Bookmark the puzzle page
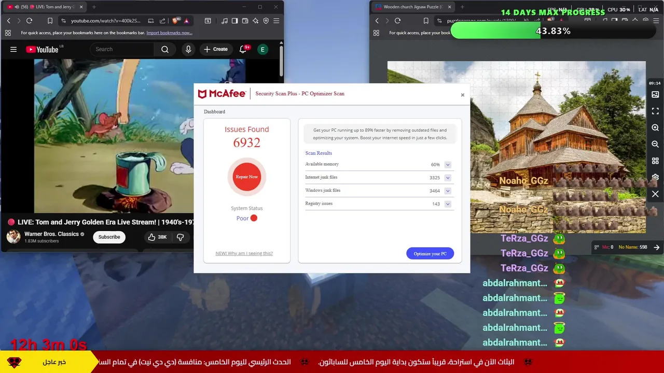The width and height of the screenshot is (664, 373). coord(426,21)
